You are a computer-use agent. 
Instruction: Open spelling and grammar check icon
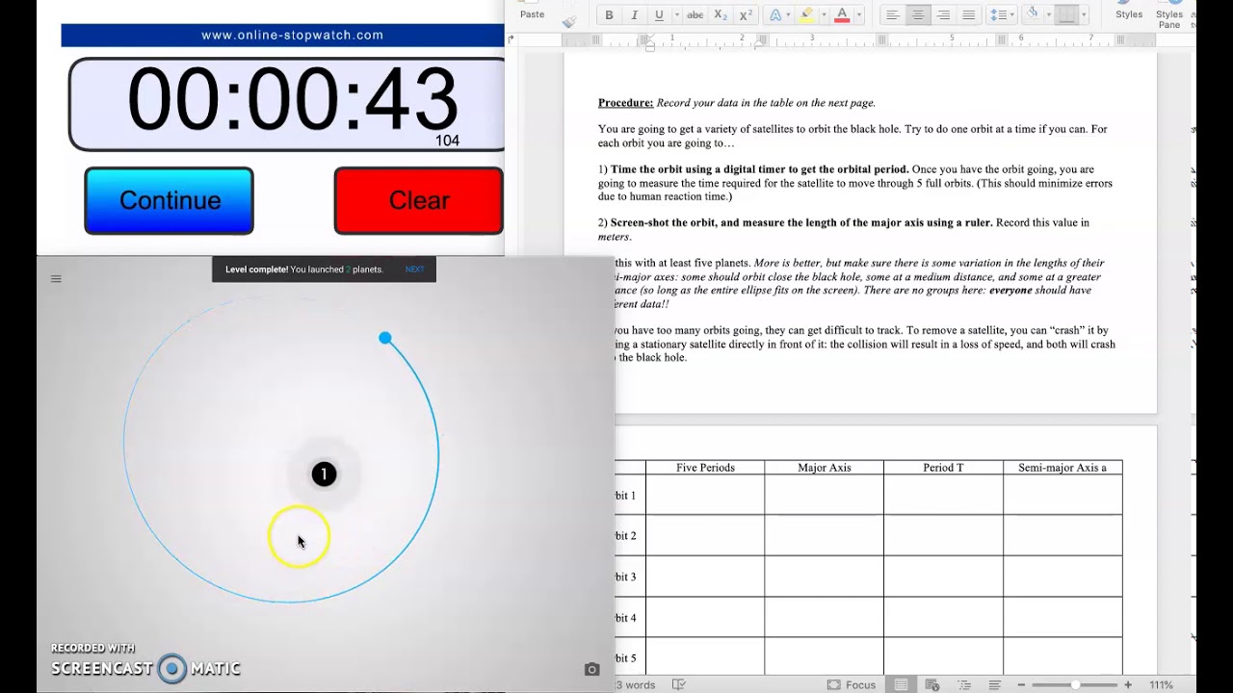coord(679,684)
